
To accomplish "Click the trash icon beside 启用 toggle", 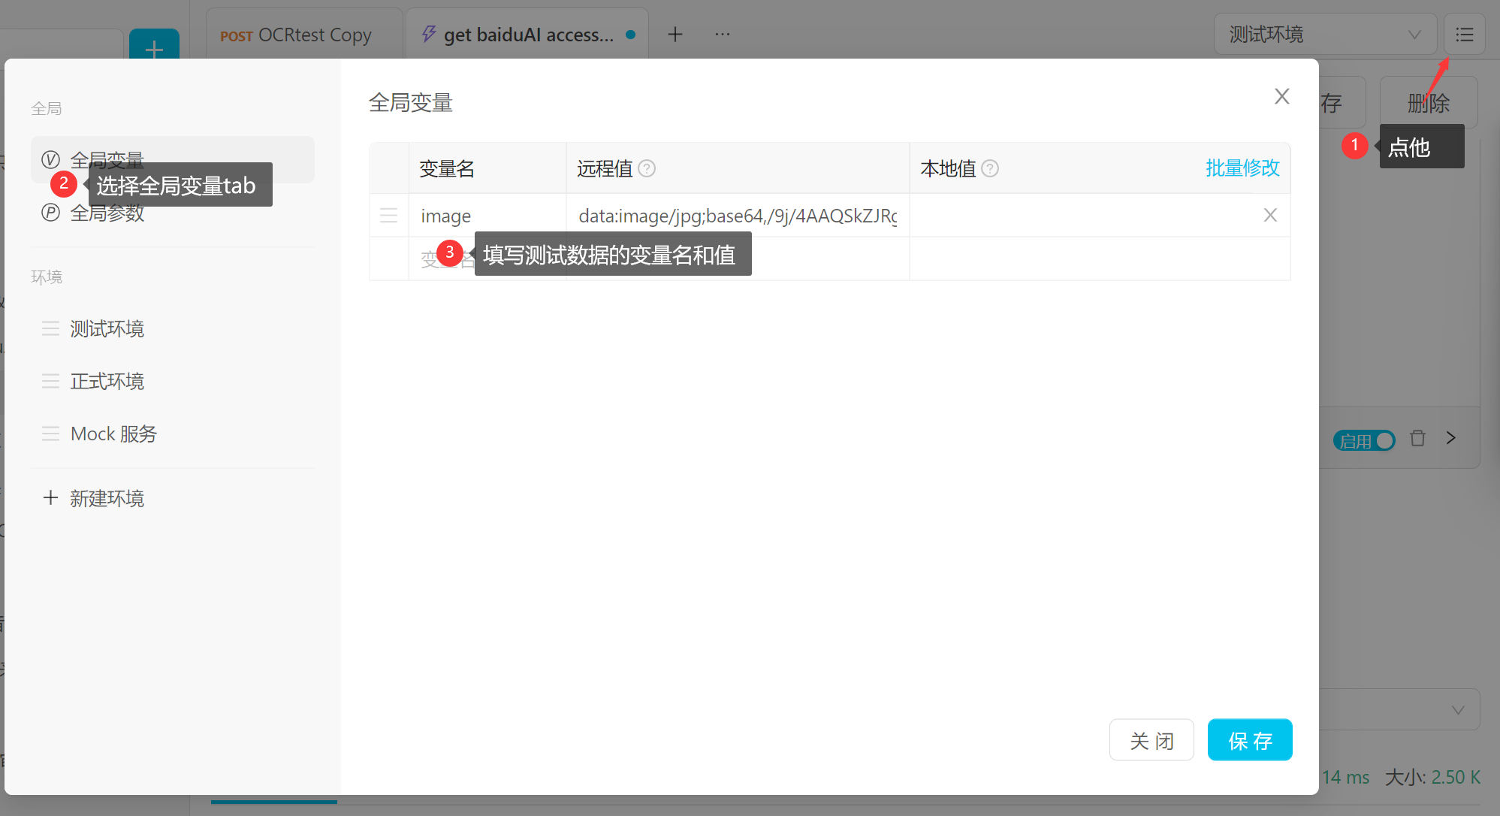I will pos(1417,438).
